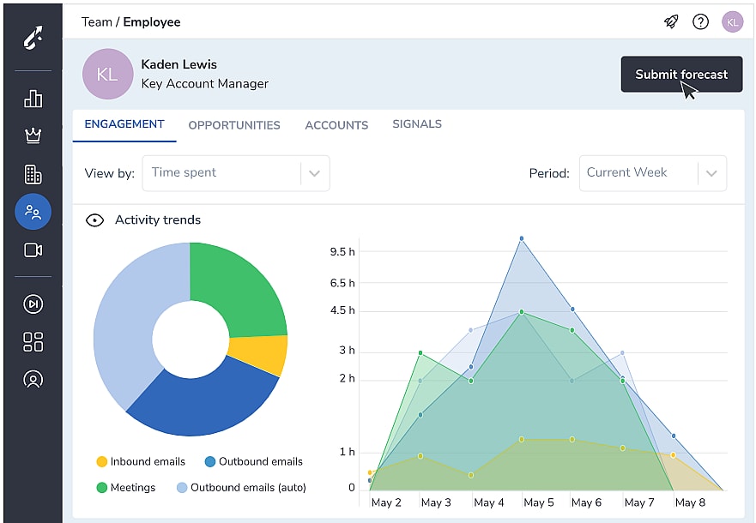Switch to the Opportunities tab
The width and height of the screenshot is (756, 523).
point(234,125)
